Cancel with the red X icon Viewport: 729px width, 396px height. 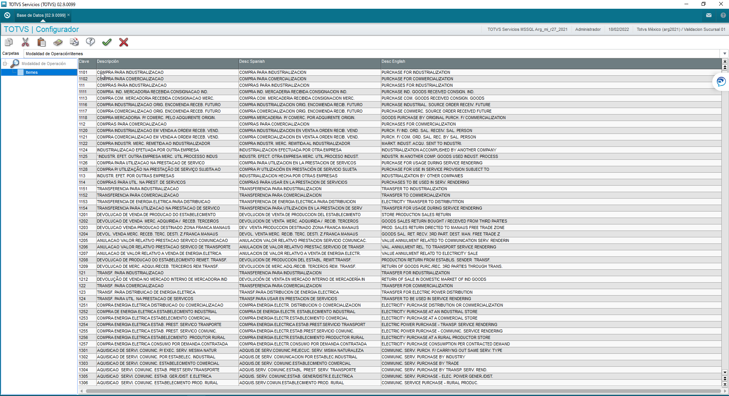coord(124,42)
